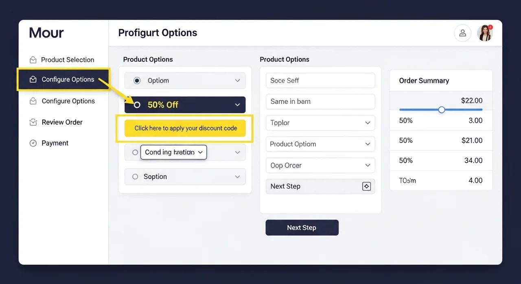Select the Optiom radio button
The image size is (521, 284).
[137, 81]
